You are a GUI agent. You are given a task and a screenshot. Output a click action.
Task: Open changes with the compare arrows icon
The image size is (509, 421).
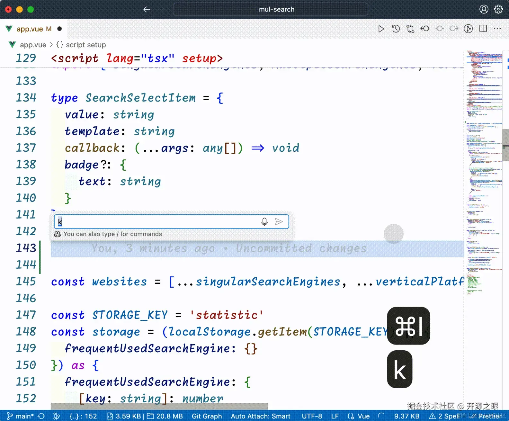point(410,29)
